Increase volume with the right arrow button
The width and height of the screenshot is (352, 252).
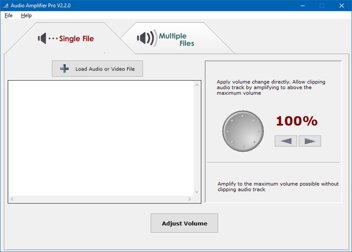click(x=310, y=141)
